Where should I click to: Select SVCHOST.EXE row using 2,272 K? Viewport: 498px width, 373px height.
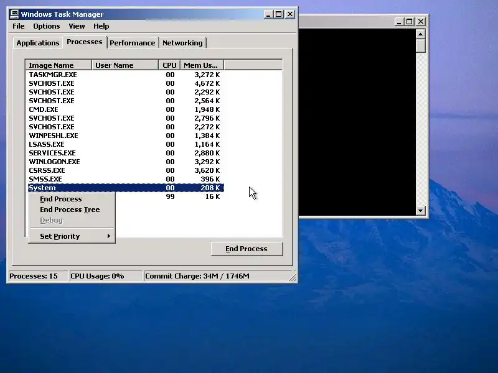[x=126, y=127]
